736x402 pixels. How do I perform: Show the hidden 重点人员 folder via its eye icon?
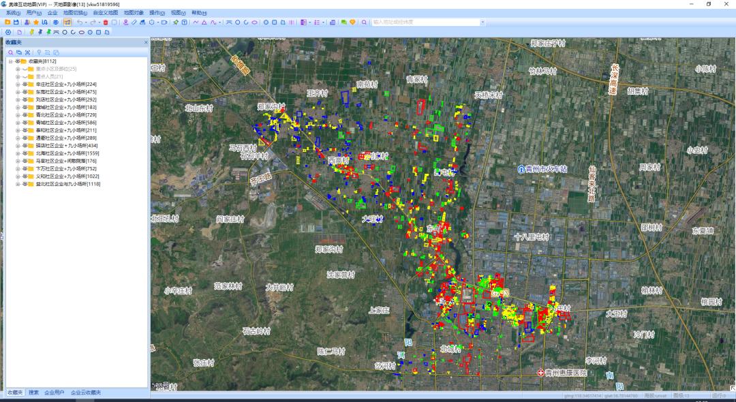(25, 76)
